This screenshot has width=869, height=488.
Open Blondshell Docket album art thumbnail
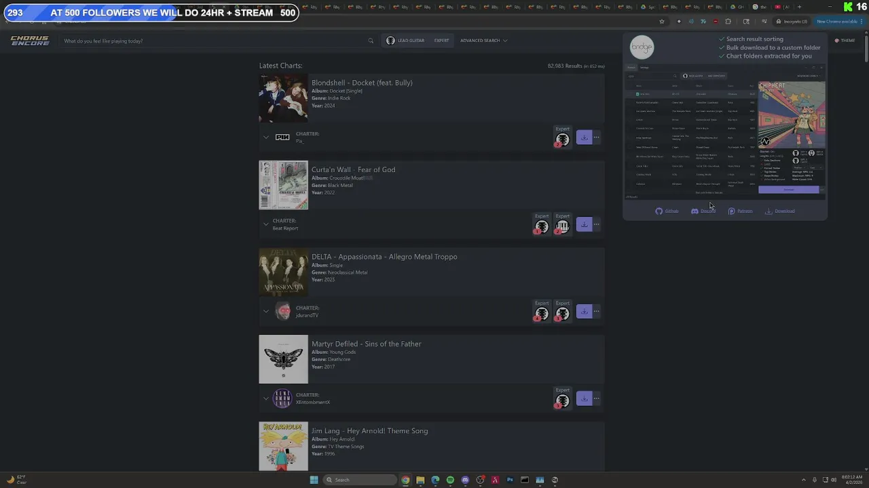click(283, 98)
